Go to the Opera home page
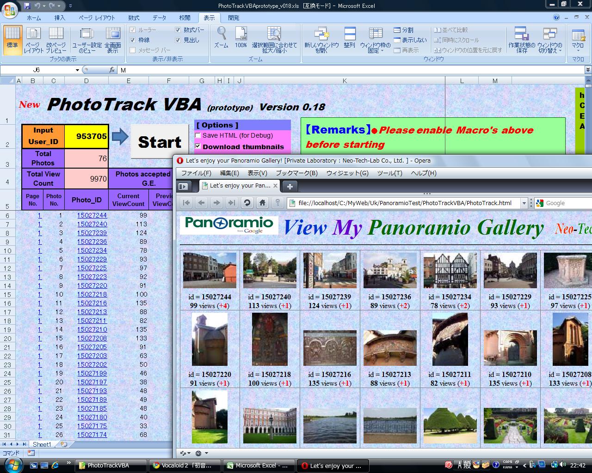This screenshot has width=592, height=473. [x=262, y=203]
